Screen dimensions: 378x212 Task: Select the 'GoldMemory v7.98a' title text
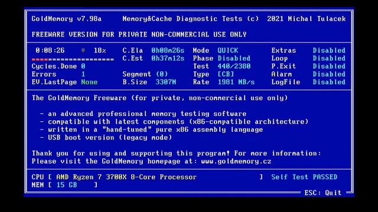[x=67, y=19]
